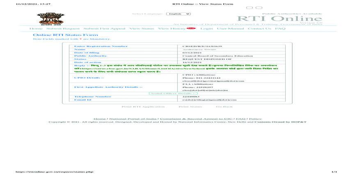Open the Select Language dropdown

click(x=178, y=14)
